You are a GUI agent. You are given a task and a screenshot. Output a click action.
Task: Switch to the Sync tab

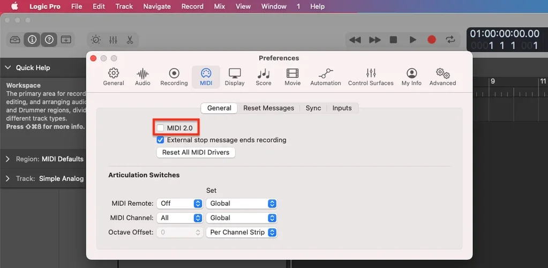pos(313,108)
